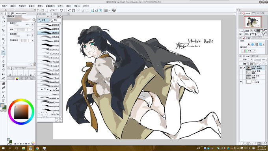Expand the stabilization setting arrow in Tool Property
Viewport: 268px width, 151px height.
32,41
